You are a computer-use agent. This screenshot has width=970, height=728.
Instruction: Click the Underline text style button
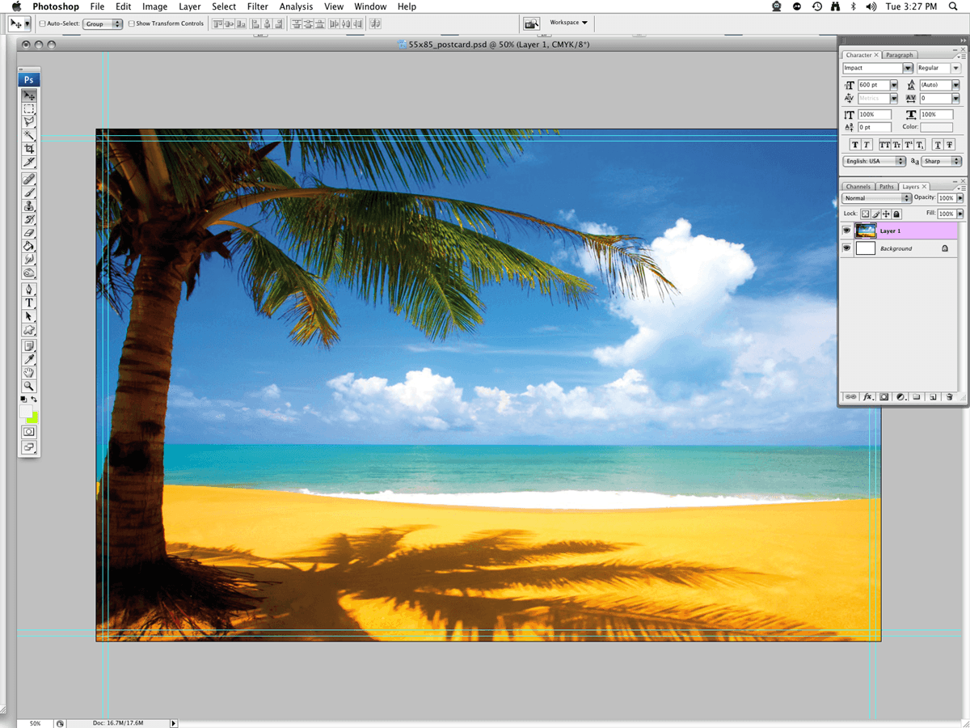[x=937, y=145]
